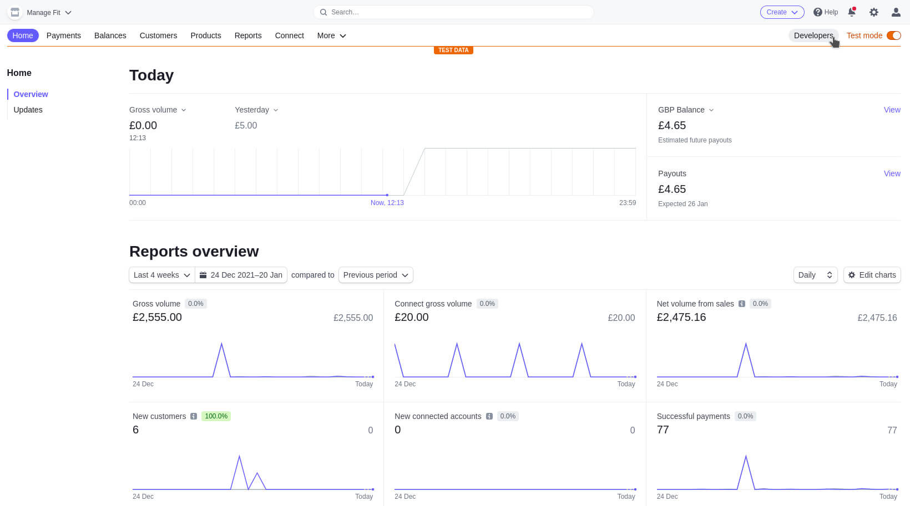Click the calendar icon in date range
Image resolution: width=910 pixels, height=506 pixels.
pyautogui.click(x=203, y=275)
